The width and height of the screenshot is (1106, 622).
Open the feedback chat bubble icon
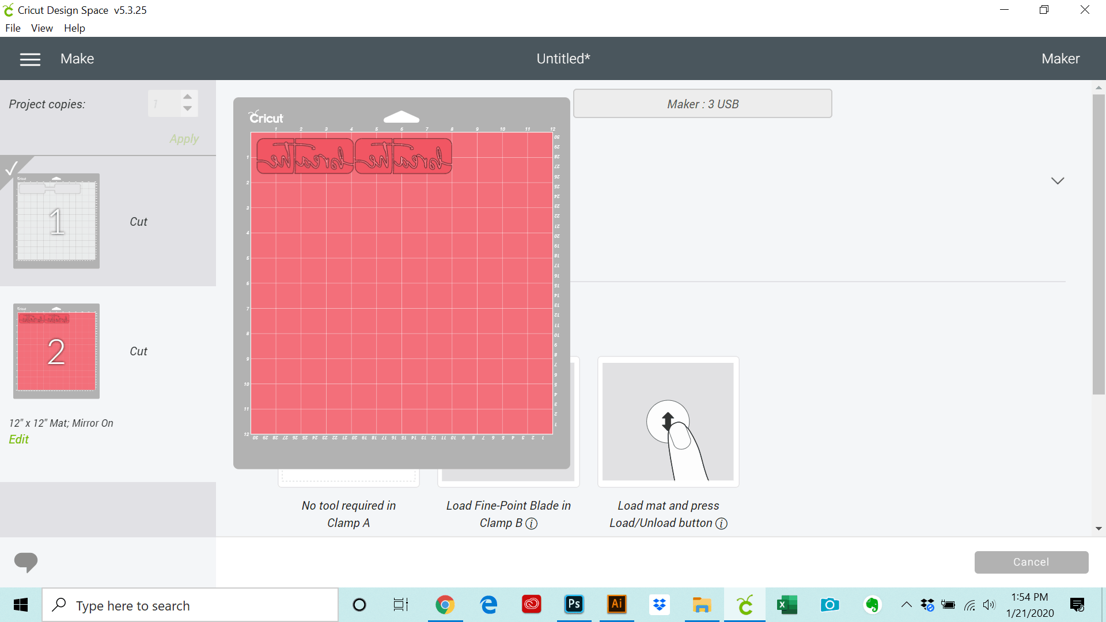coord(26,562)
